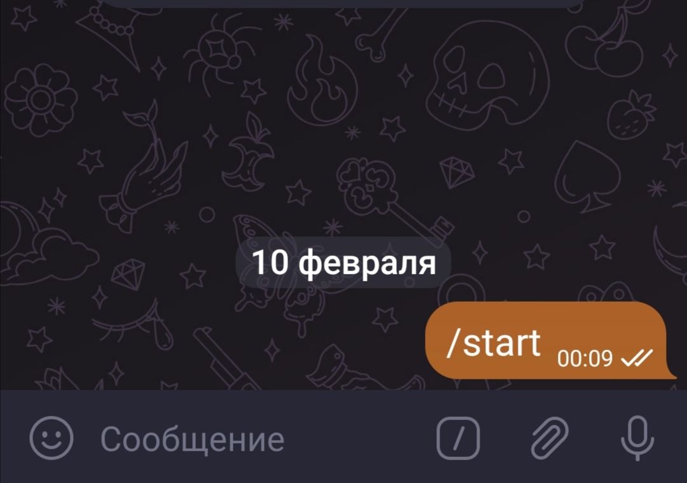The width and height of the screenshot is (687, 483).
Task: Click the spade symbol doodle on wallpaper
Action: pyautogui.click(x=588, y=174)
